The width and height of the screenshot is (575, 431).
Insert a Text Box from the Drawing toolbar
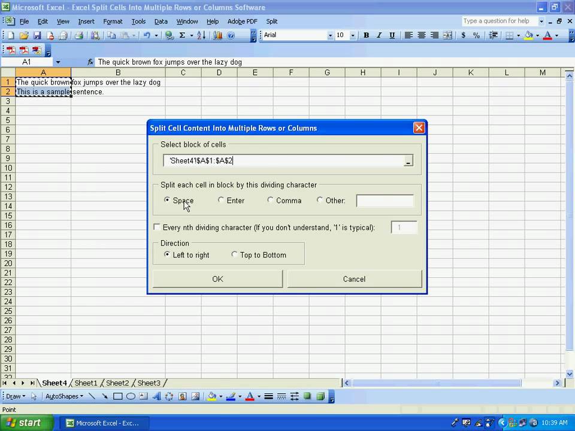(x=143, y=396)
